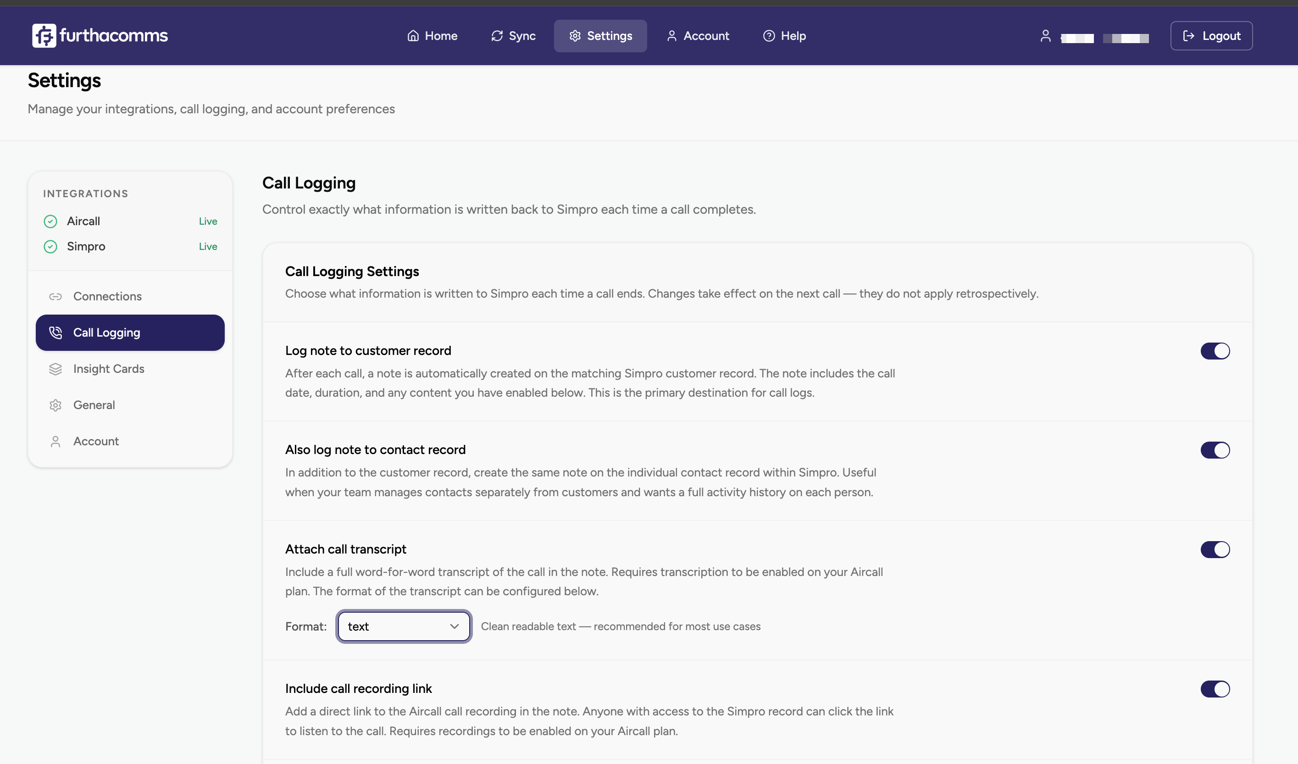Click 'Include call recording link' title
This screenshot has height=764, width=1298.
pyautogui.click(x=359, y=689)
